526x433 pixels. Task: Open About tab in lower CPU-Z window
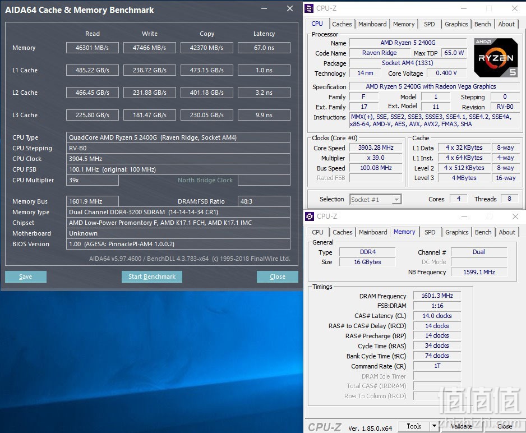point(507,232)
